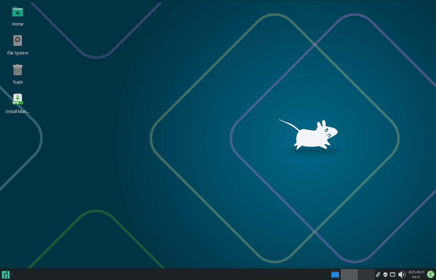Switch to the second workspace
The image size is (436, 280).
[366, 275]
